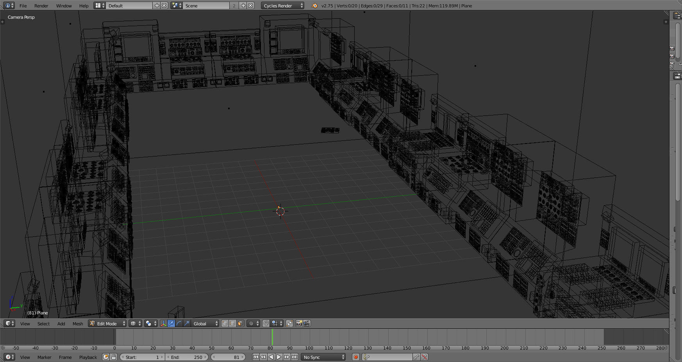Viewport: 682px width, 362px height.
Task: Open the Select menu
Action: (x=43, y=324)
